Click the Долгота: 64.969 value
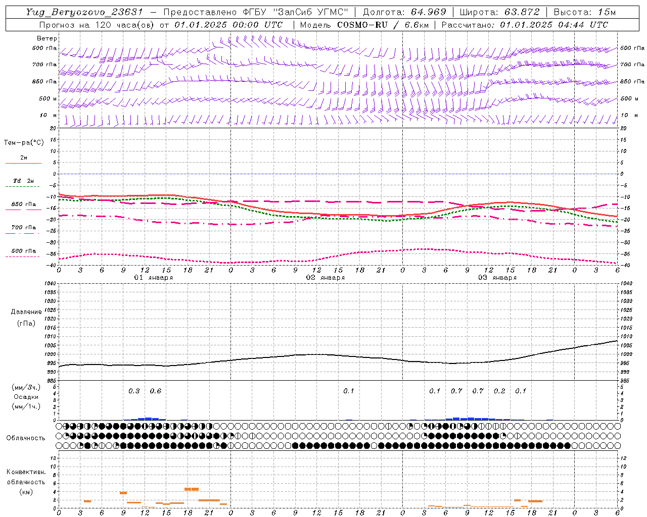The image size is (647, 517). 404,12
